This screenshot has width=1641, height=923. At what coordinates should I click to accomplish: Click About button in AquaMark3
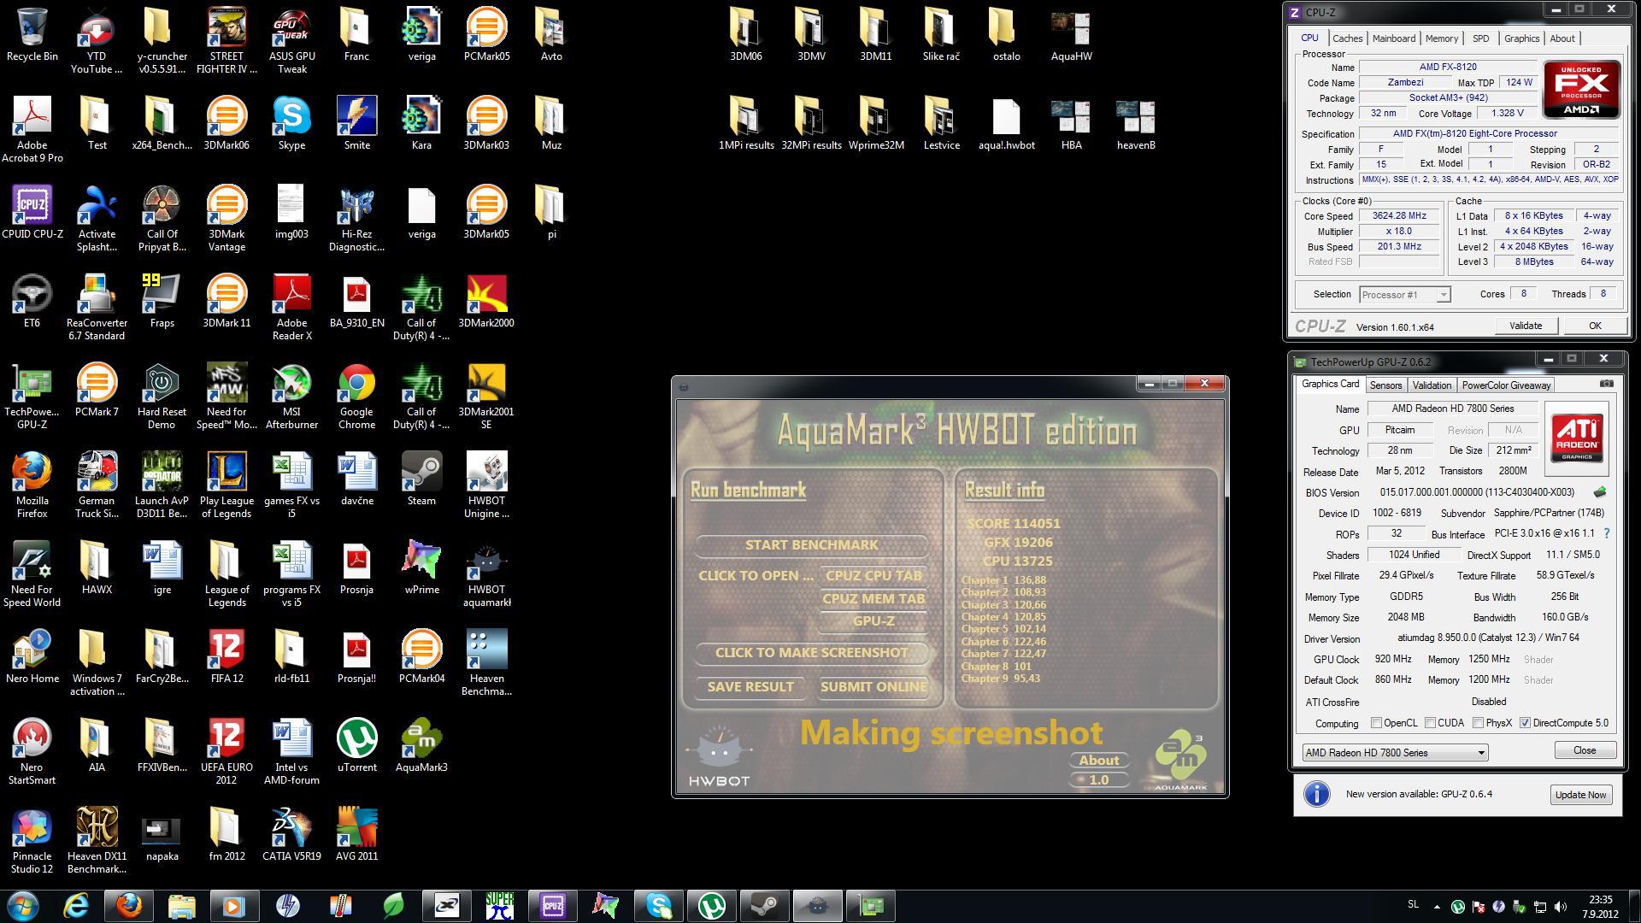pos(1099,761)
